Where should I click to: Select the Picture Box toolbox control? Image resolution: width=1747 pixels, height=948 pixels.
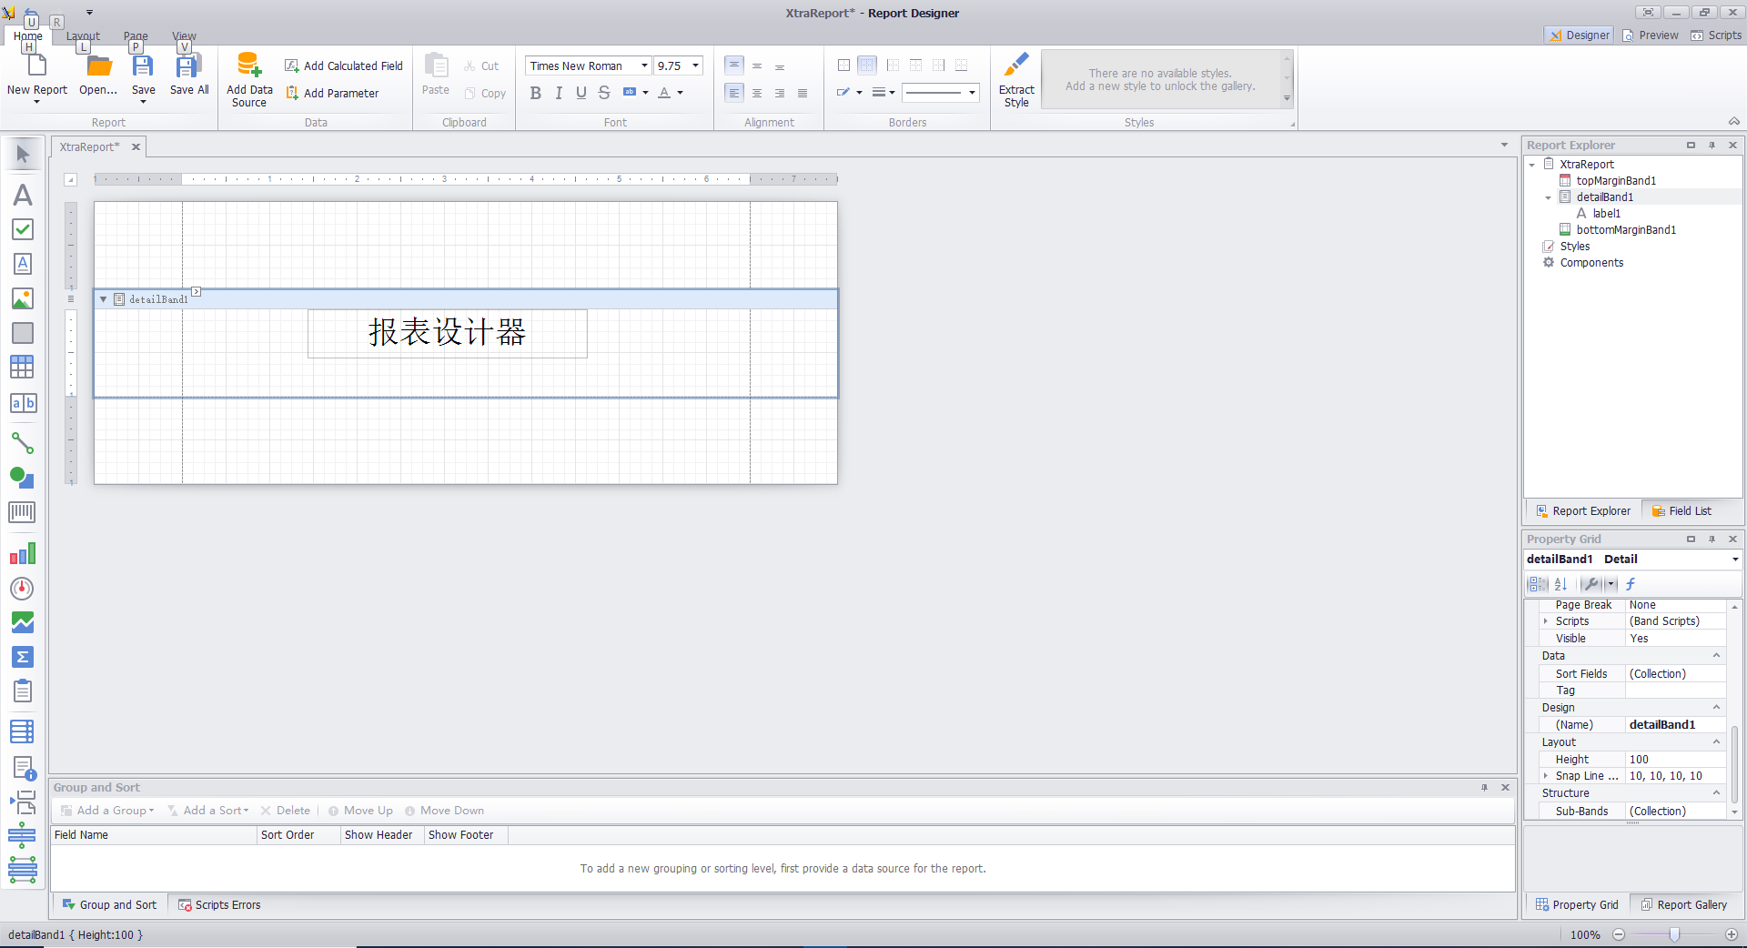click(22, 298)
